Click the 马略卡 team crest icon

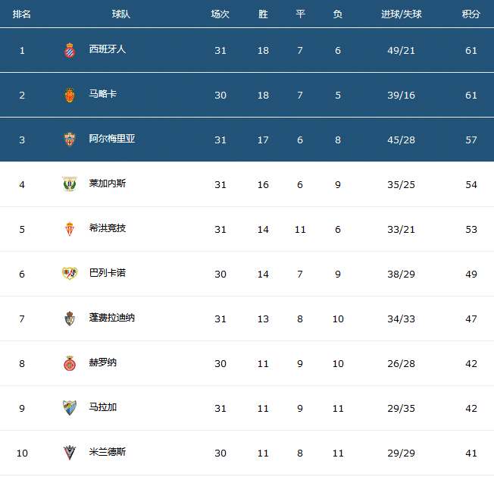(x=70, y=95)
